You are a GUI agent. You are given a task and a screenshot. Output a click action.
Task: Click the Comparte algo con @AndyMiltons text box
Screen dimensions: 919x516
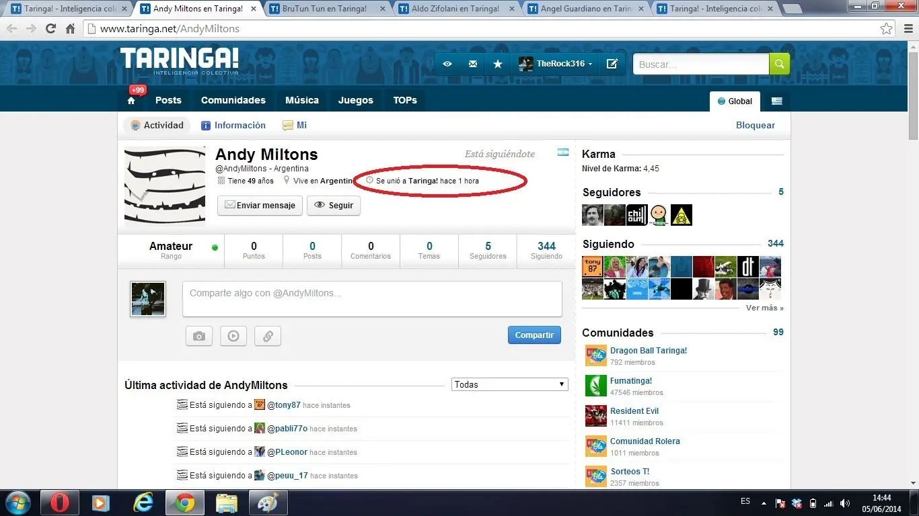[372, 299]
